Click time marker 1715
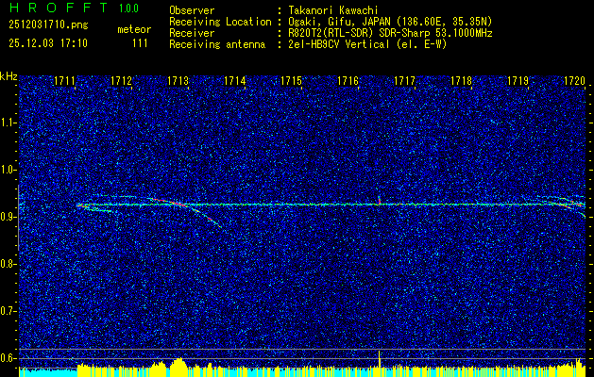Screen dimensions: 594x377 [x=291, y=81]
